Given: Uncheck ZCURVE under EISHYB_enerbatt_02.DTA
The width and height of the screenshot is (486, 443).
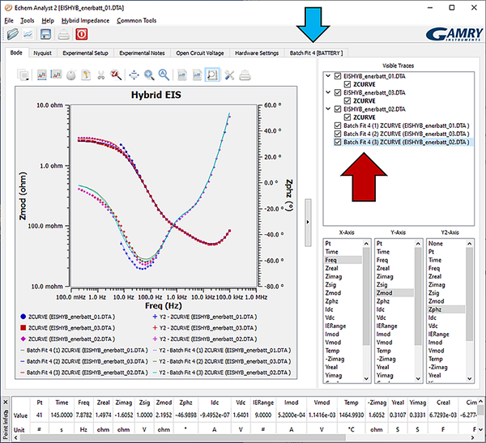Looking at the screenshot, I should (347, 117).
